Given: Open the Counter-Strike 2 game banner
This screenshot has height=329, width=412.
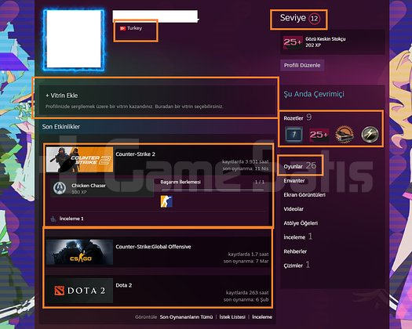Looking at the screenshot, I should (x=79, y=160).
